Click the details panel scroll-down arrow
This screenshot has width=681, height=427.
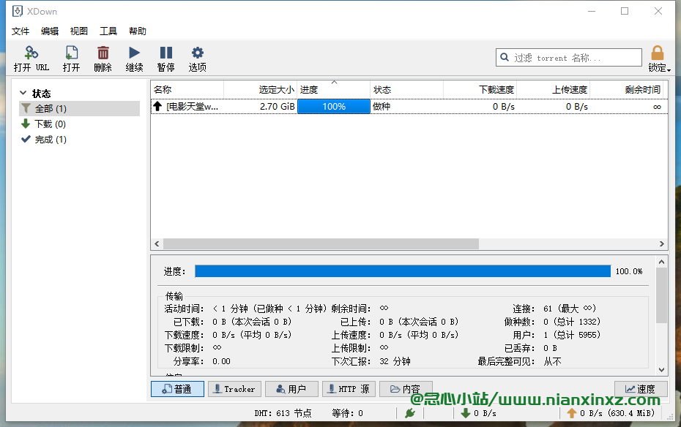tap(661, 370)
